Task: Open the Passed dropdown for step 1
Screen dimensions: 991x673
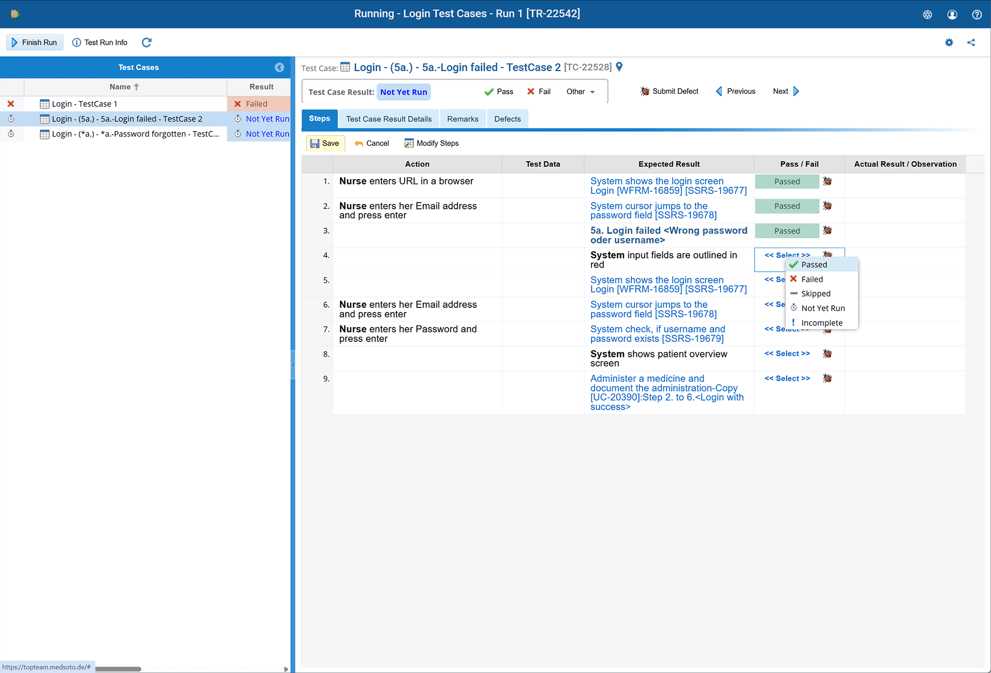Action: tap(787, 182)
